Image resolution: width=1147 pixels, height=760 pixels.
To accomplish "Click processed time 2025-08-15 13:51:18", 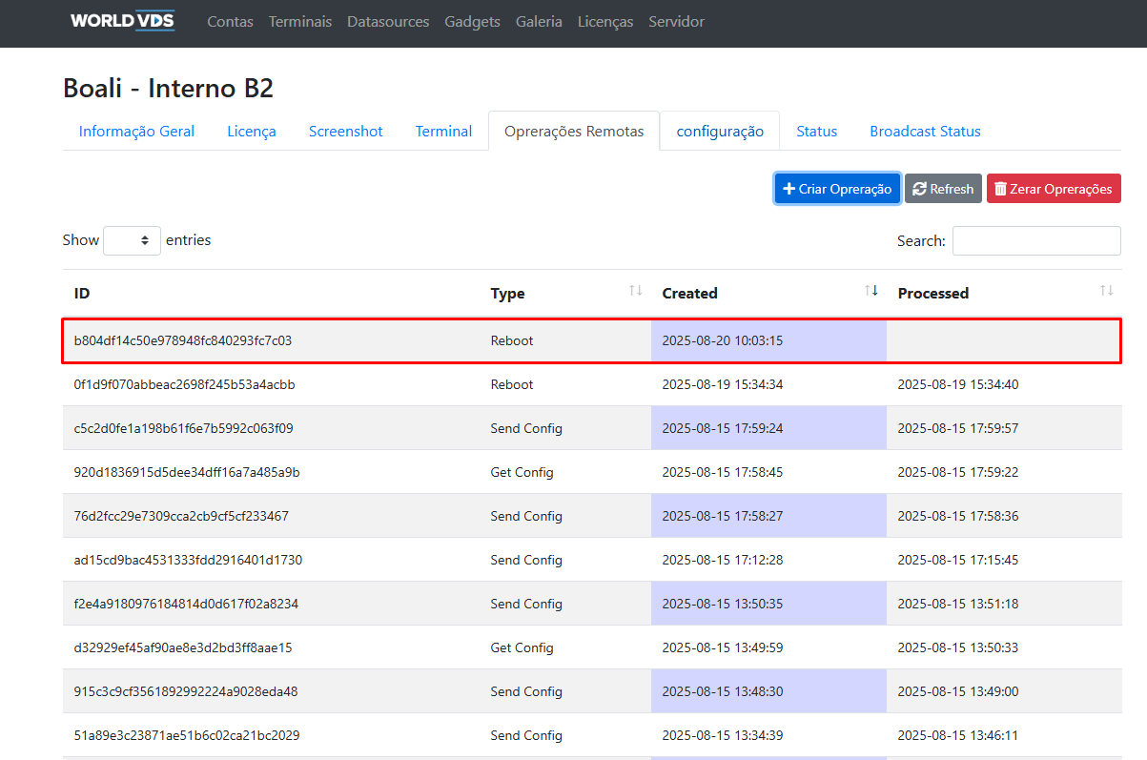I will [958, 604].
